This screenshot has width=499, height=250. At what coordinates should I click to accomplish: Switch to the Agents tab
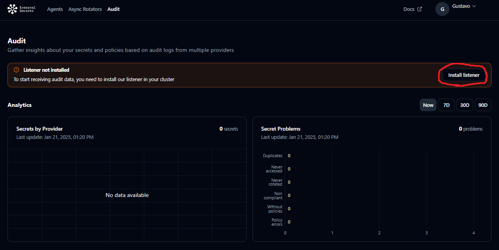pos(55,9)
